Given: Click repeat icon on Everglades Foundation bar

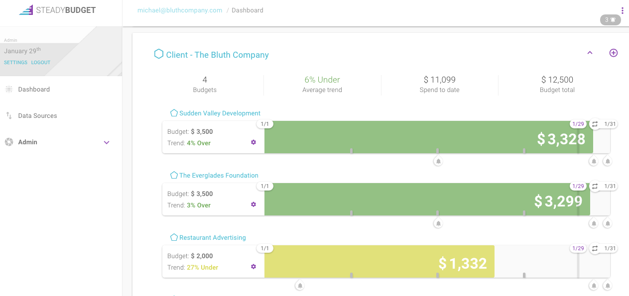Looking at the screenshot, I should pos(595,186).
